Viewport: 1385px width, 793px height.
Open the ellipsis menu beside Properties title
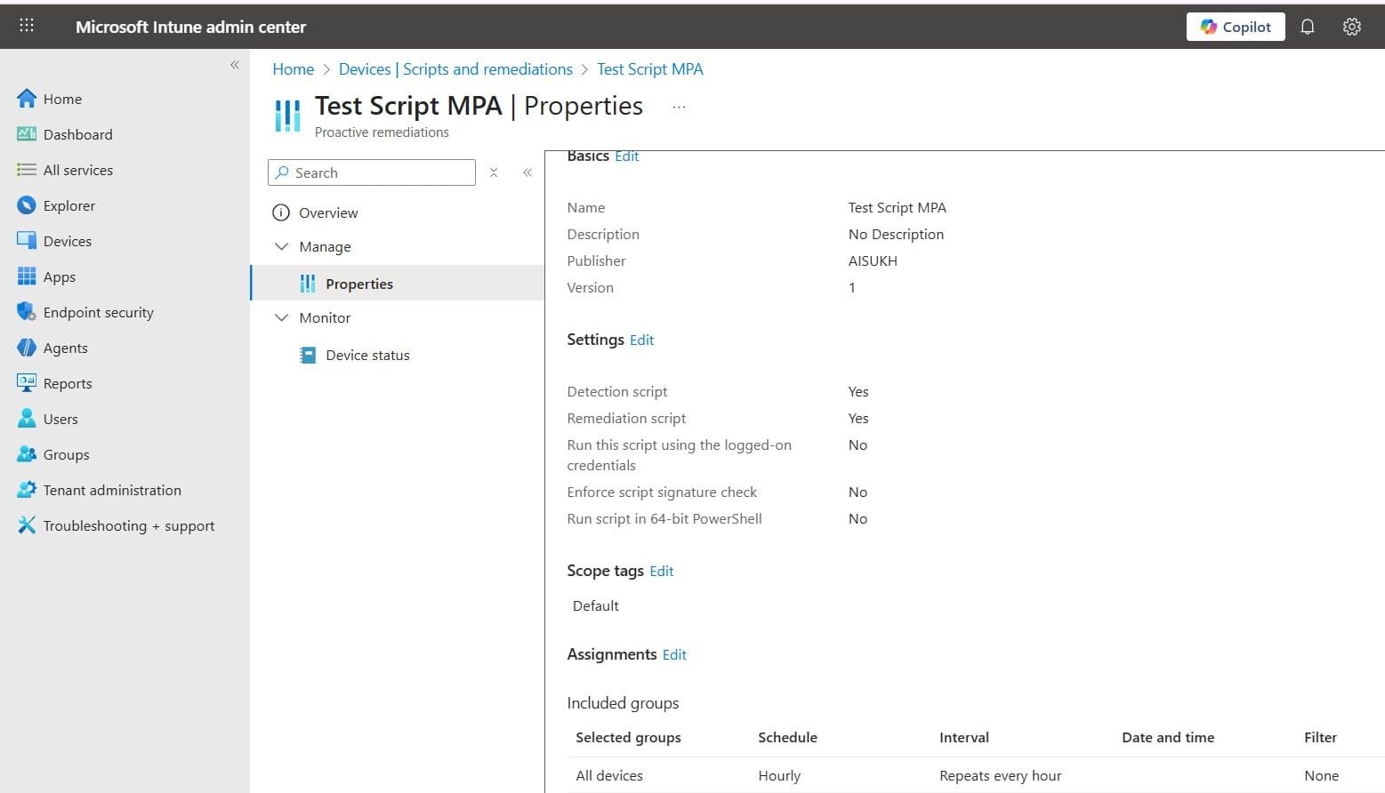coord(679,107)
